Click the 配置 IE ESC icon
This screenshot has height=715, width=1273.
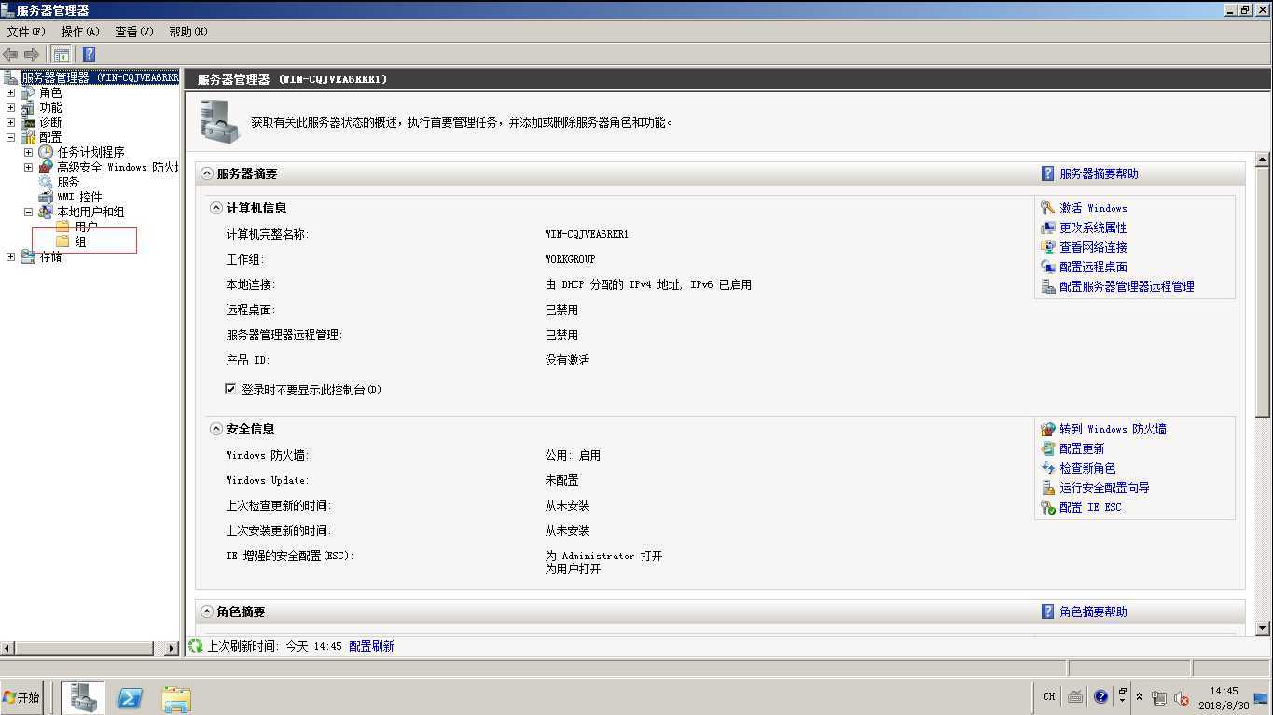pyautogui.click(x=1048, y=507)
